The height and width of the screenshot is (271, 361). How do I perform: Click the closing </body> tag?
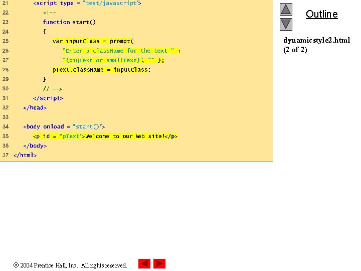(x=35, y=146)
